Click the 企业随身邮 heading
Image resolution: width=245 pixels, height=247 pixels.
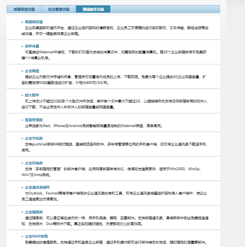pyautogui.click(x=34, y=212)
